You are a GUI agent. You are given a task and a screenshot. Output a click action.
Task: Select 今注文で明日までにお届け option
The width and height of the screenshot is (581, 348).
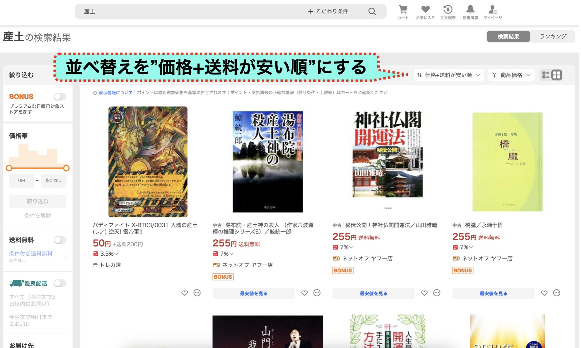tap(31, 320)
